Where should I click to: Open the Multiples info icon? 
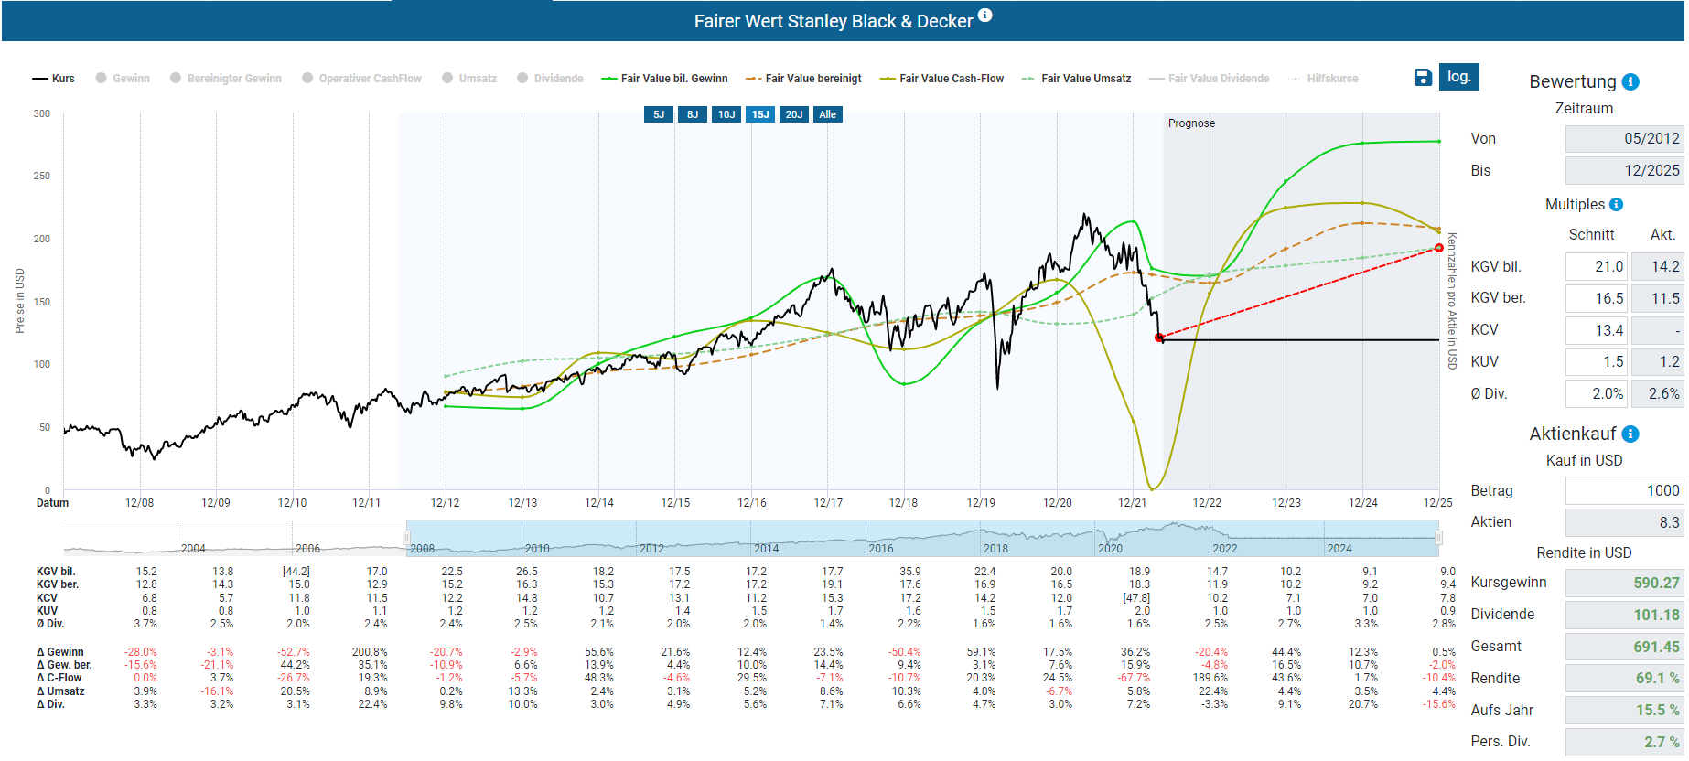tap(1616, 205)
